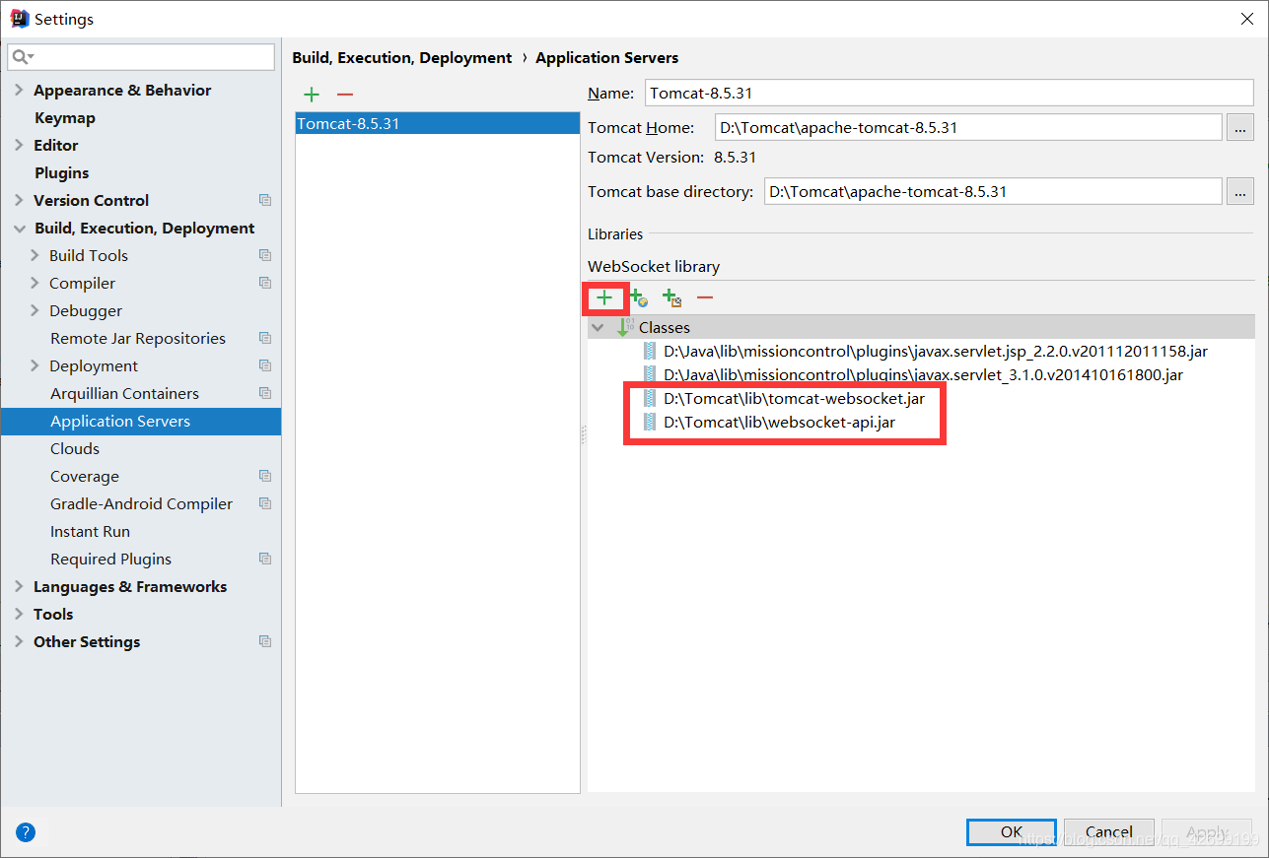Select Application Servers settings page
Screen dimensions: 1269x858
(x=141, y=421)
